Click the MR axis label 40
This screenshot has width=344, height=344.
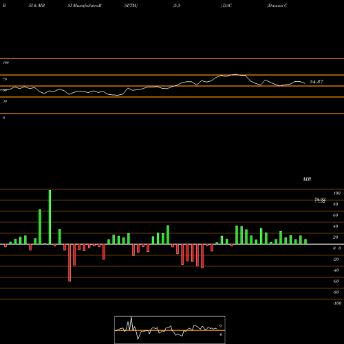click(336, 226)
